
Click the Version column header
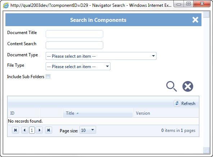(143, 113)
